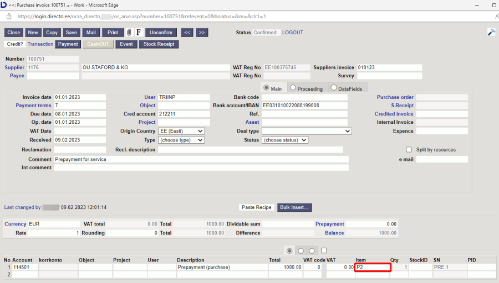
Task: Click the Balance link
Action: coord(334,233)
